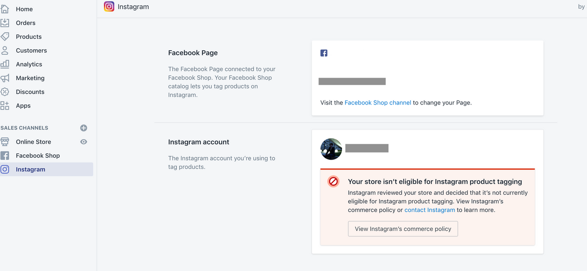View online store via eye icon
Screen dimensions: 587x271
click(x=84, y=142)
